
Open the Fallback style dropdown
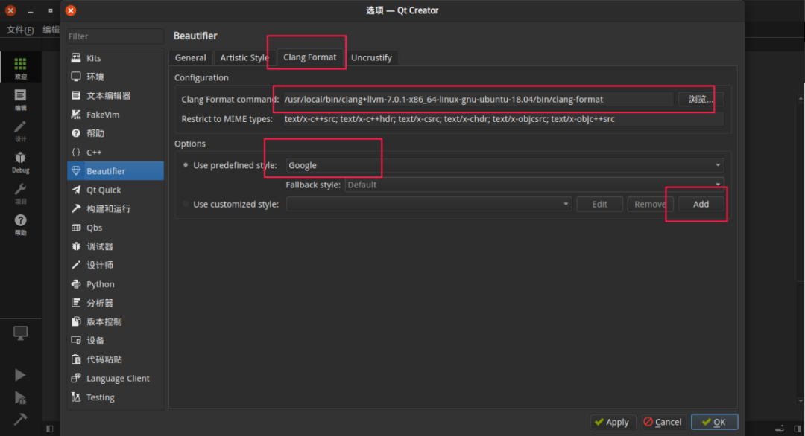click(x=534, y=185)
